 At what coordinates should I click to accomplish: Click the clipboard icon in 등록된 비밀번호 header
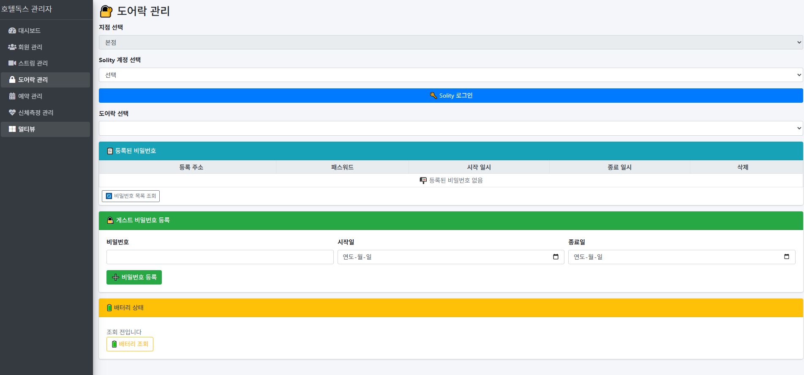coord(110,151)
